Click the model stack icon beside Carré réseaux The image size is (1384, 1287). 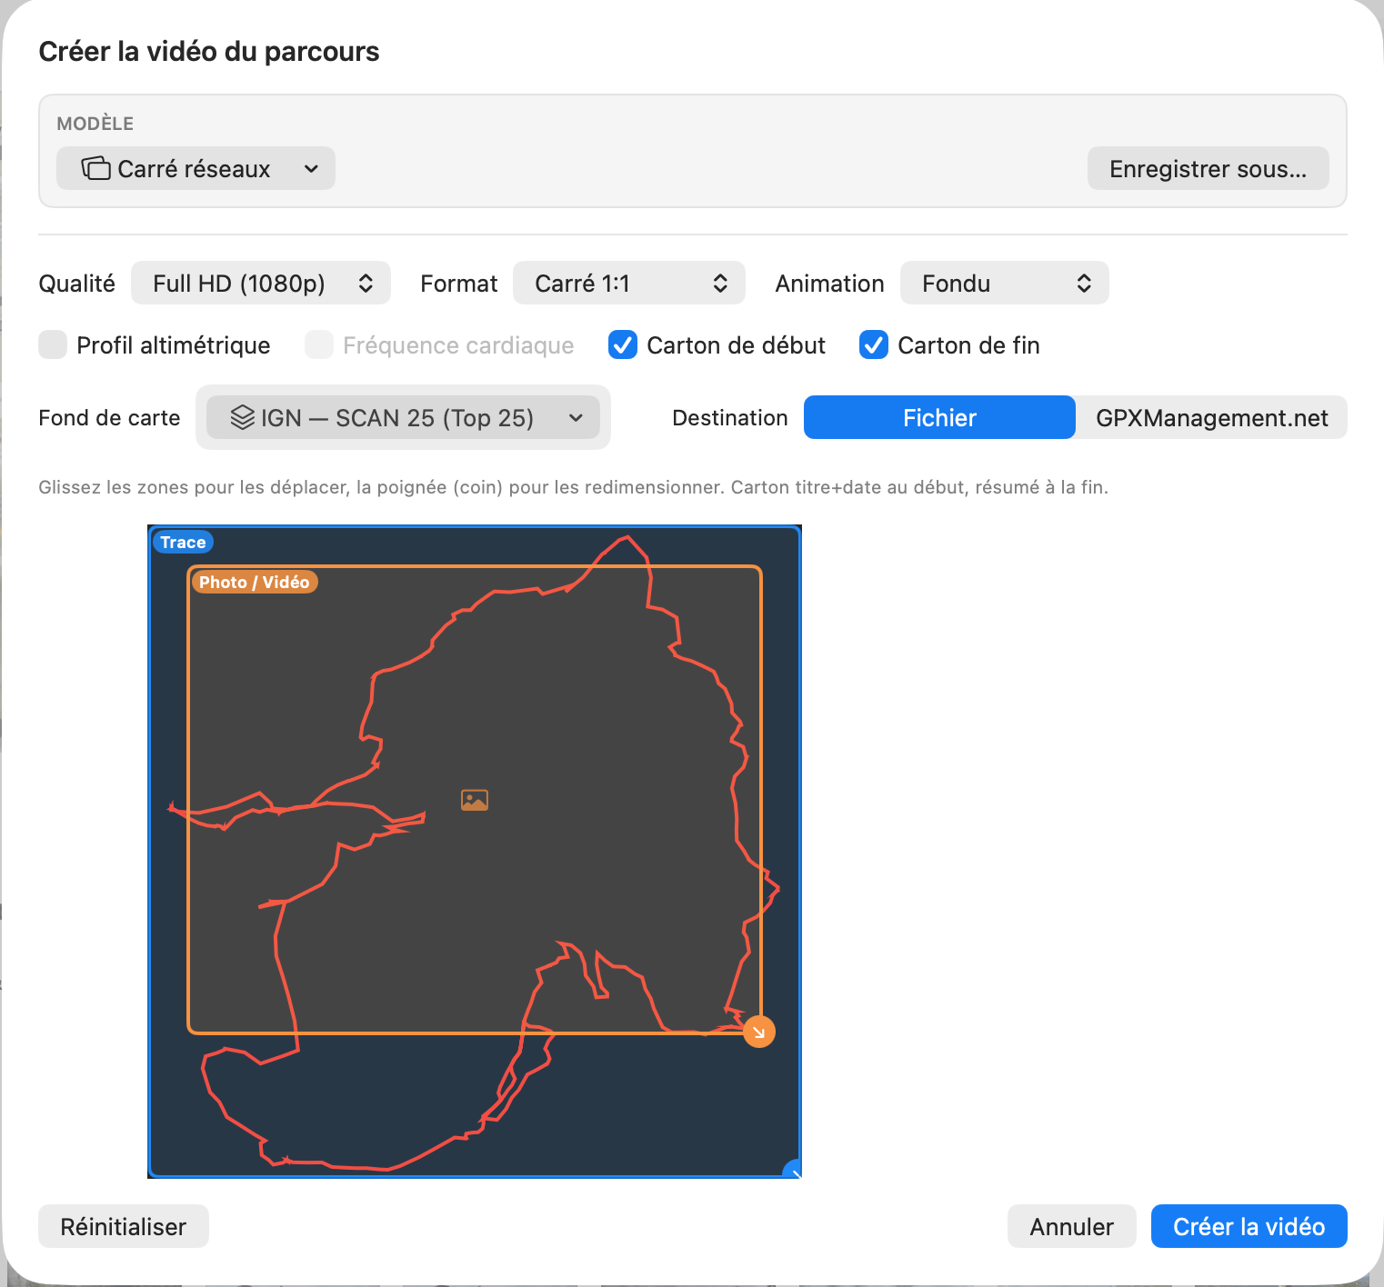click(x=96, y=169)
